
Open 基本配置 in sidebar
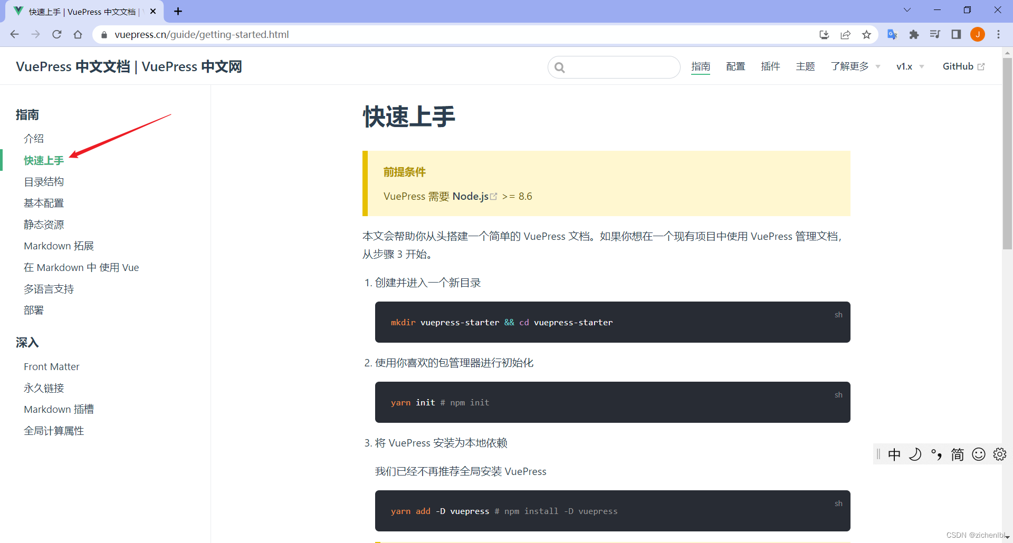[44, 203]
